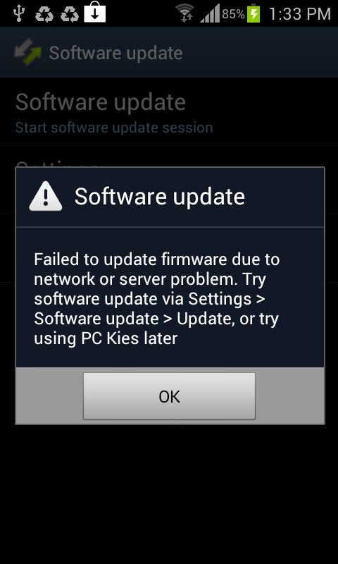Open the download bag notification icon
The image size is (338, 564).
point(95,13)
